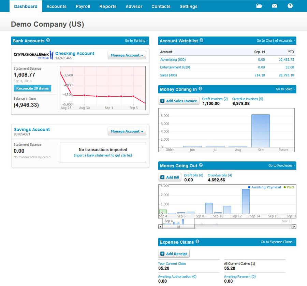Image resolution: width=307 pixels, height=286 pixels.
Task: Click tallest bar in bills chart
Action: point(246,201)
